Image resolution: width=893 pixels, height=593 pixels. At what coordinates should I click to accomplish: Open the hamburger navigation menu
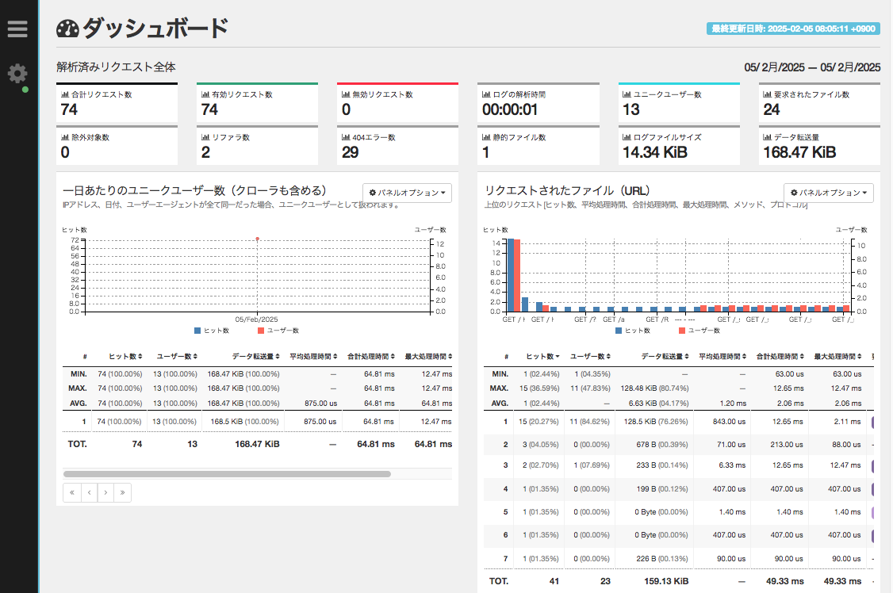(17, 29)
